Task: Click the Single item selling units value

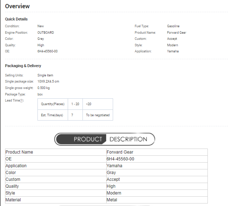Action: 45,75
